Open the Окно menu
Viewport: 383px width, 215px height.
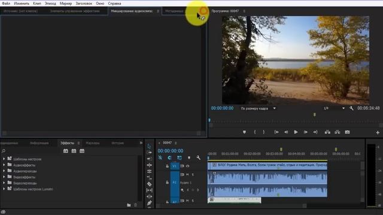[x=100, y=4]
